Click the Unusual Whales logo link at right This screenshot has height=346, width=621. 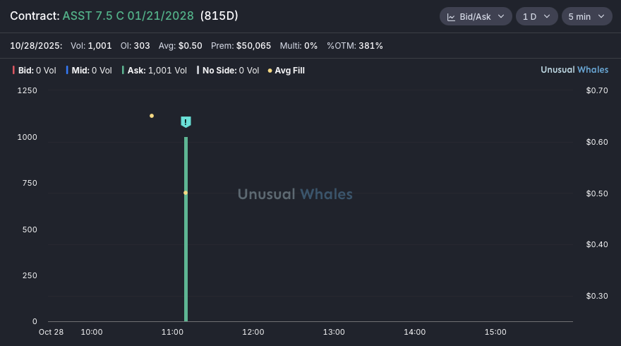pos(574,70)
